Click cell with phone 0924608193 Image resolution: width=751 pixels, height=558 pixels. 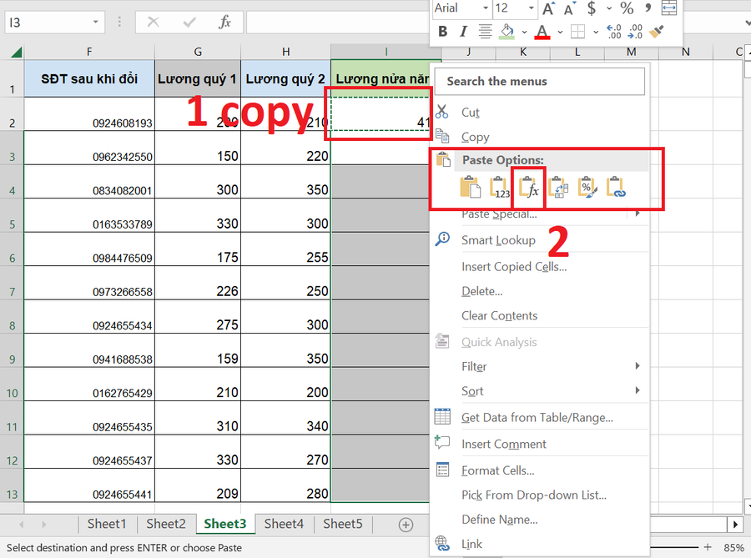[89, 114]
